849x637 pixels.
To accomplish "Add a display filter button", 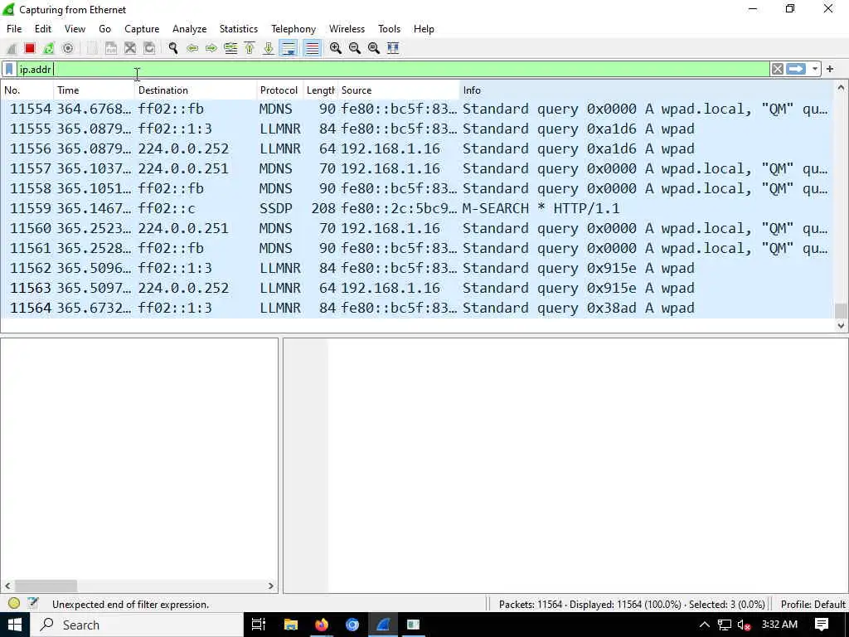I will pyautogui.click(x=829, y=70).
